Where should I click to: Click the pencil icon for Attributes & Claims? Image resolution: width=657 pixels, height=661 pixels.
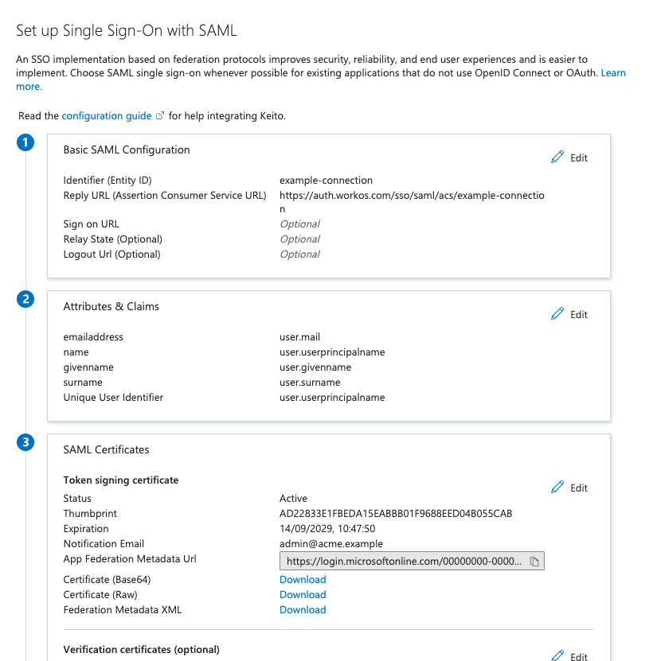click(x=557, y=313)
